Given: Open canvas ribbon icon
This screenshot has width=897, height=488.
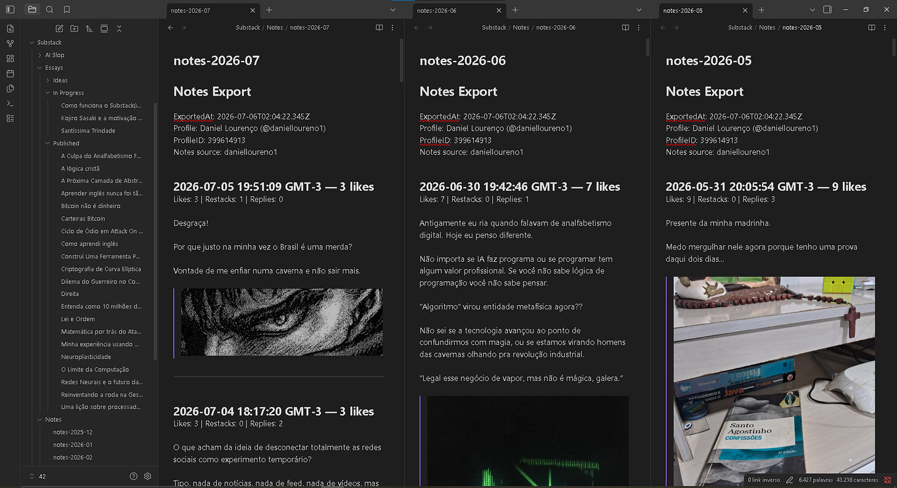Looking at the screenshot, I should pos(10,59).
